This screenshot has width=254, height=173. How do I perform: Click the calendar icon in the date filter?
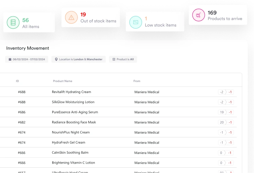pyautogui.click(x=10, y=59)
